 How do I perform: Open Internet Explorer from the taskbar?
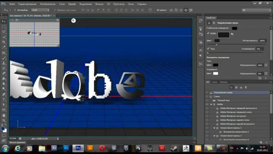17,148
